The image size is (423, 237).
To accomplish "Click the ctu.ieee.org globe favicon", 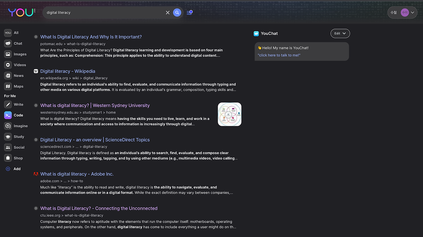I will pos(36,208).
